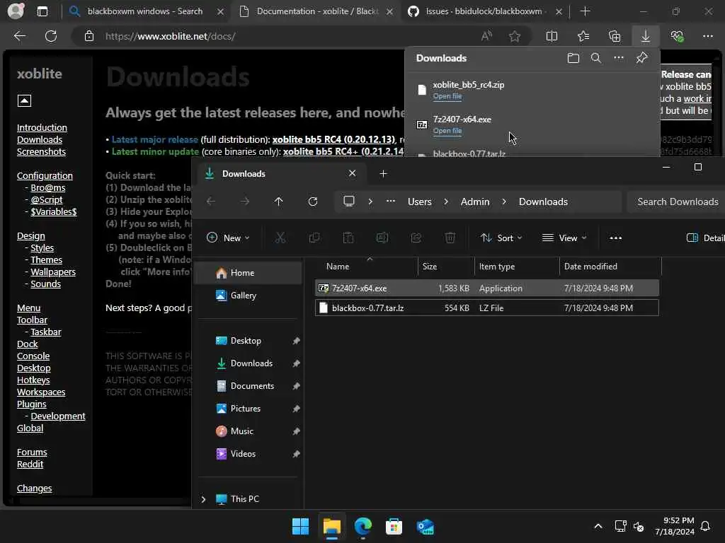Click Edge back navigation arrow
The height and width of the screenshot is (543, 725).
click(19, 36)
